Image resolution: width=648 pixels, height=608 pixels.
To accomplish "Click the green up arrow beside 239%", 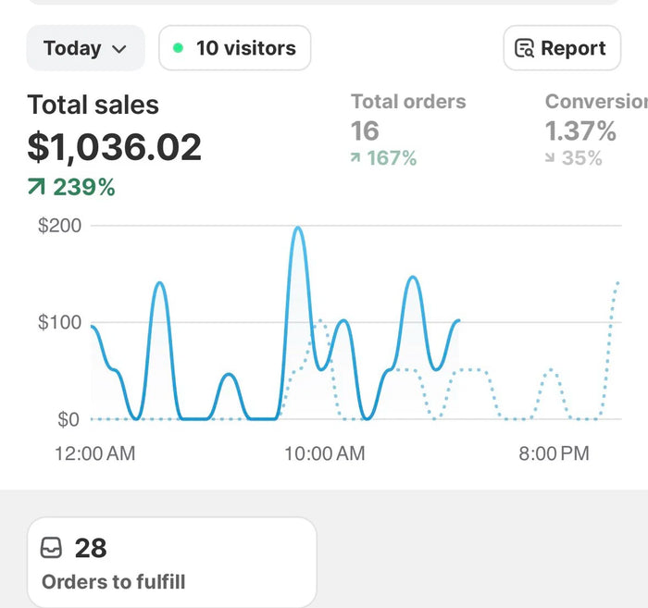I will click(x=36, y=186).
